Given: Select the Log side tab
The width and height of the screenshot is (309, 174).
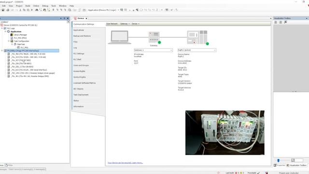Looking at the screenshot, I should [x=75, y=48].
